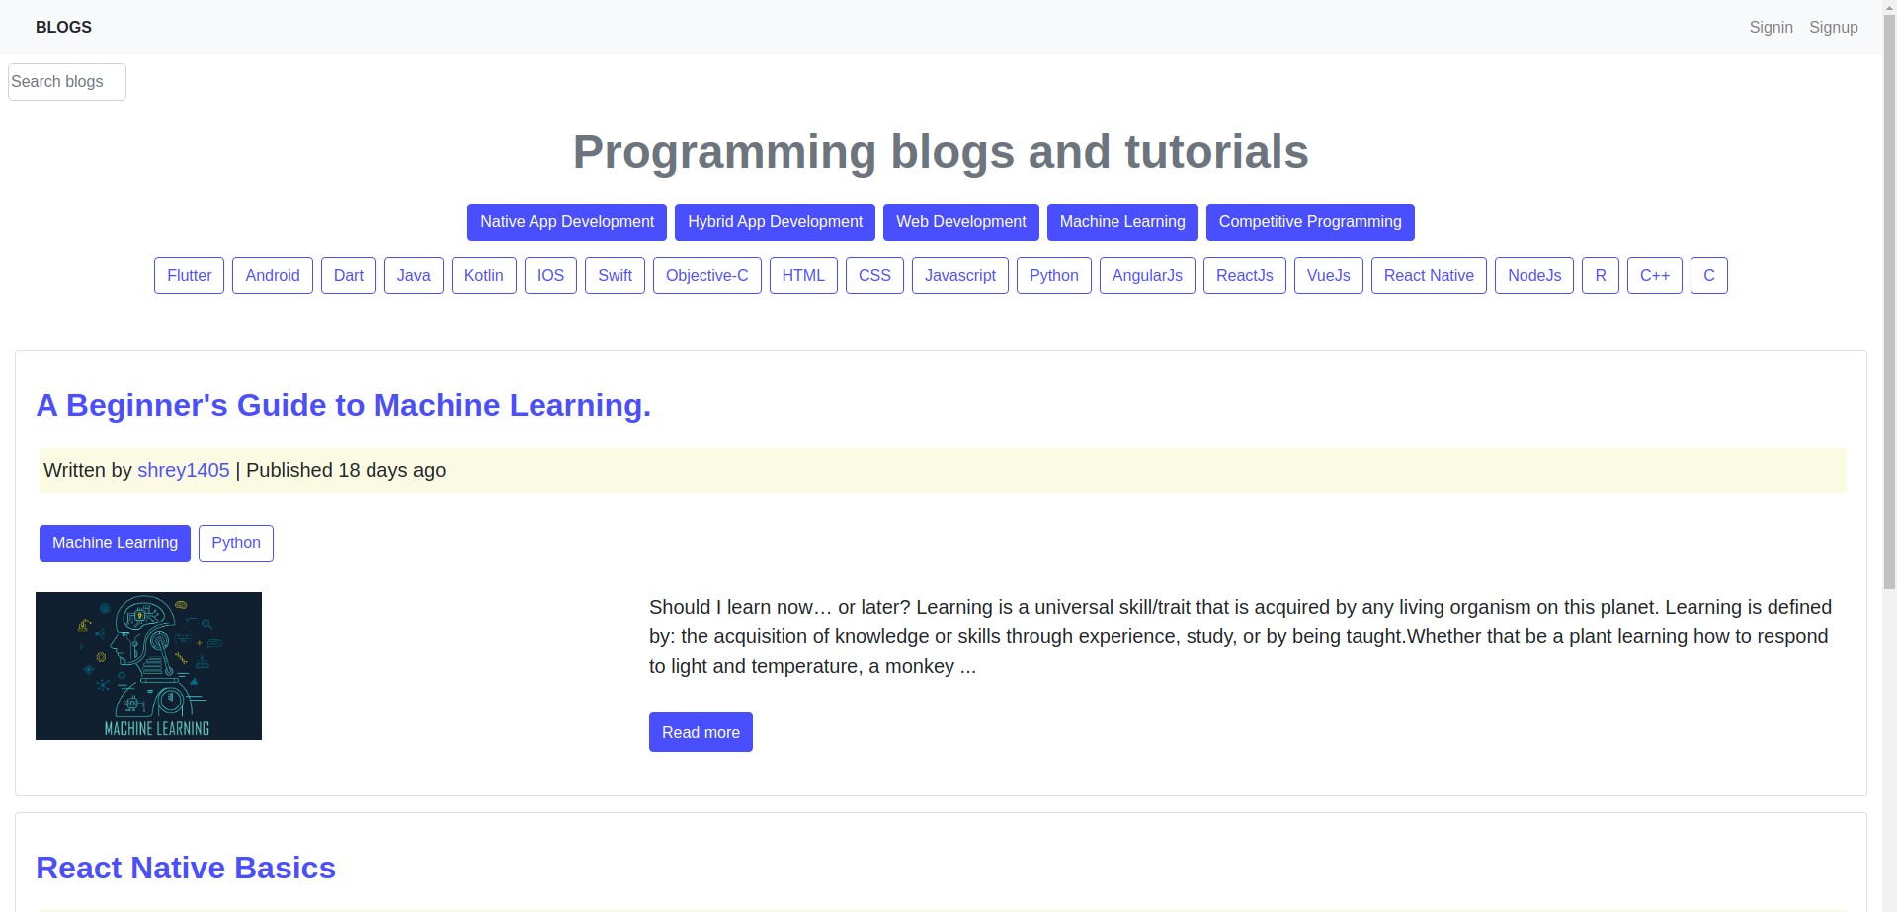Click Read more on the Machine Learning post
Screen dimensions: 1897x912
[701, 732]
